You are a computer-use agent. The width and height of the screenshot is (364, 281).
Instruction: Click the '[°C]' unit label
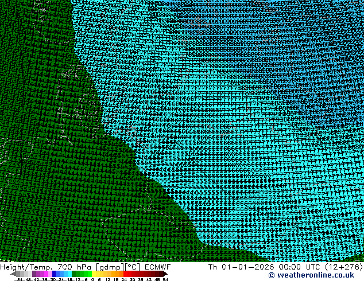[133, 267]
